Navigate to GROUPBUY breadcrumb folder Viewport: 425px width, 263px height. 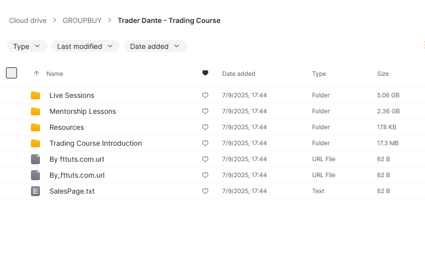82,20
